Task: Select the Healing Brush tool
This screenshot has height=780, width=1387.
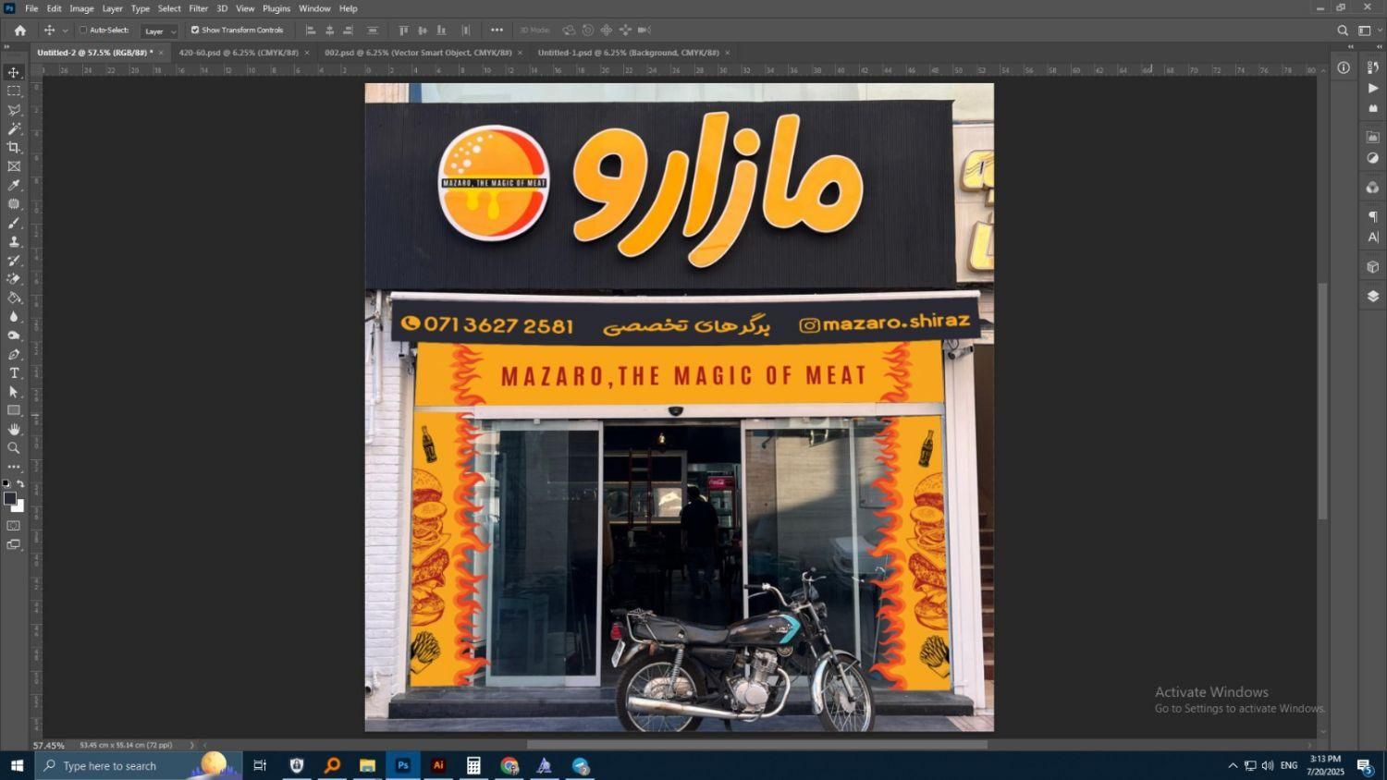Action: (x=14, y=204)
